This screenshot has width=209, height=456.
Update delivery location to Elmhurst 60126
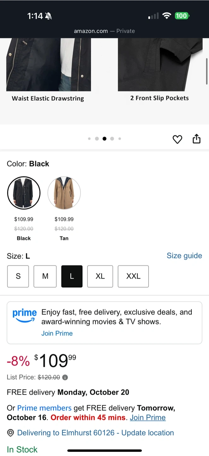coord(95,433)
